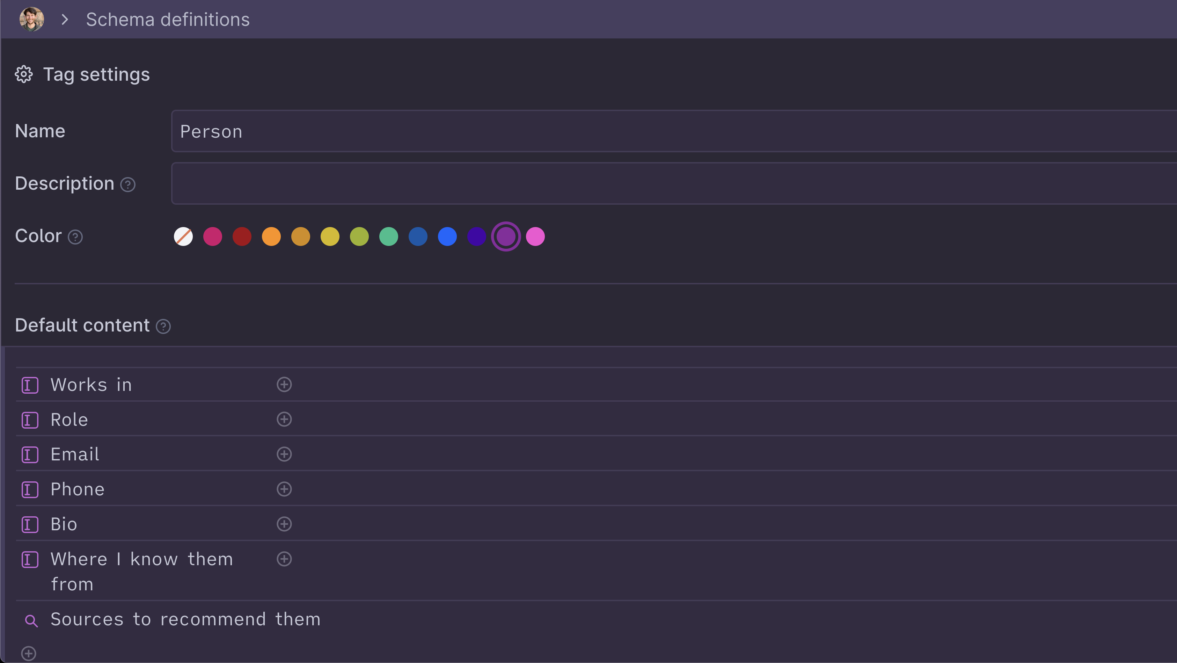Viewport: 1177px width, 663px height.
Task: Click the user avatar in the breadcrumb
Action: tap(31, 19)
